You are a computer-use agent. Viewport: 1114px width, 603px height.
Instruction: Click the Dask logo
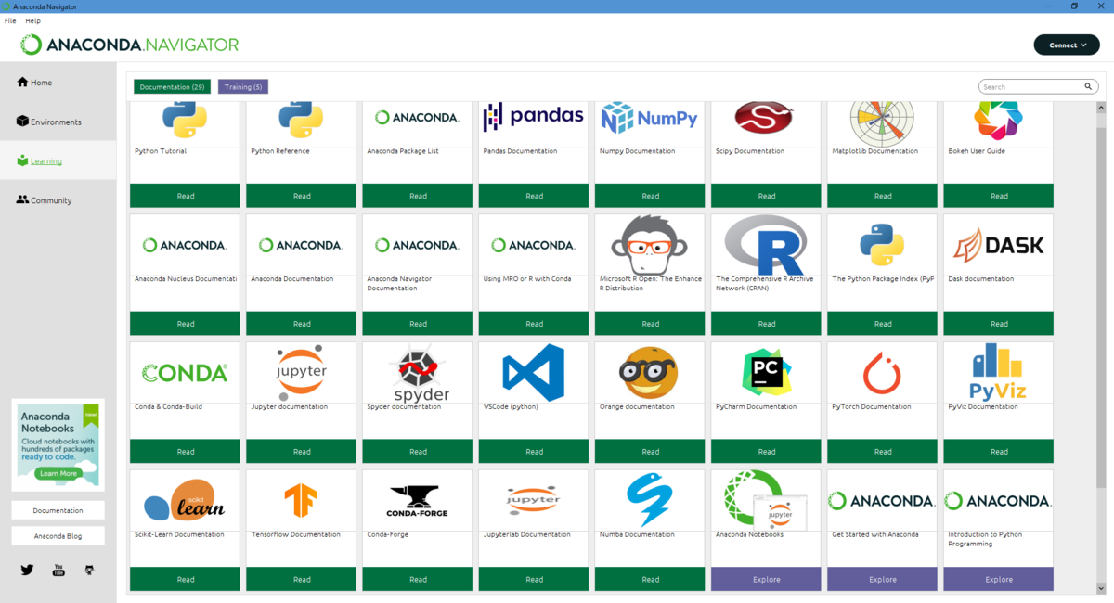(998, 245)
